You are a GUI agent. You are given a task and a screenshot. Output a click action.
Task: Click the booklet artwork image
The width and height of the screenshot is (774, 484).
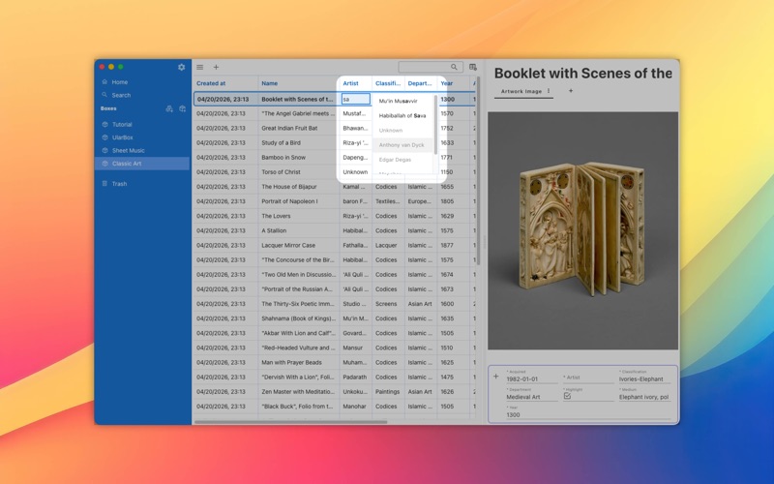point(583,230)
